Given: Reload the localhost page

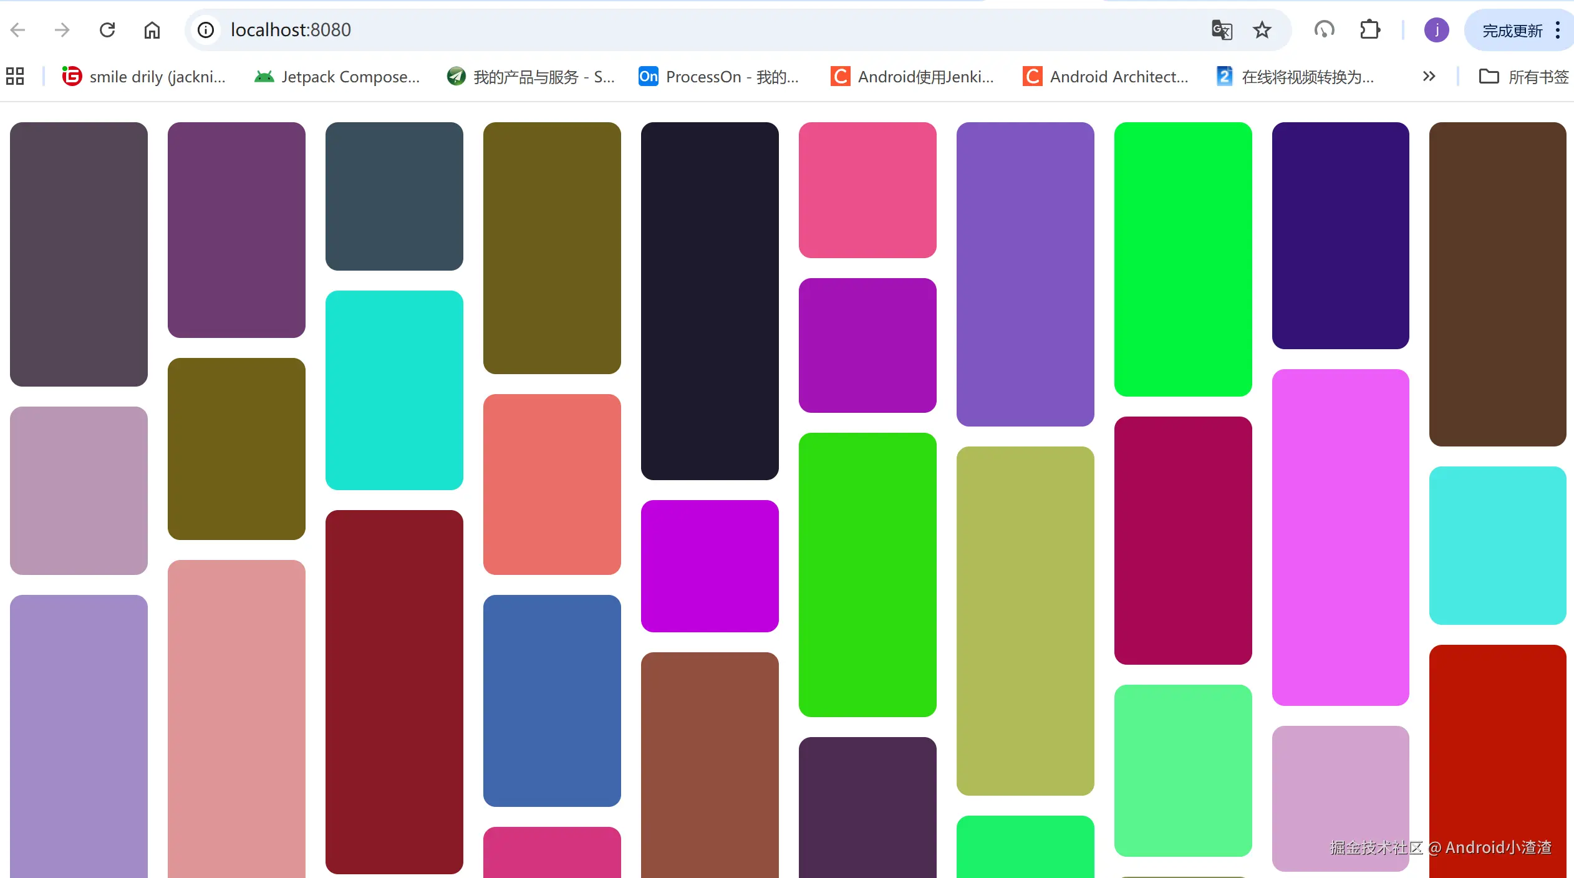Looking at the screenshot, I should pyautogui.click(x=107, y=30).
